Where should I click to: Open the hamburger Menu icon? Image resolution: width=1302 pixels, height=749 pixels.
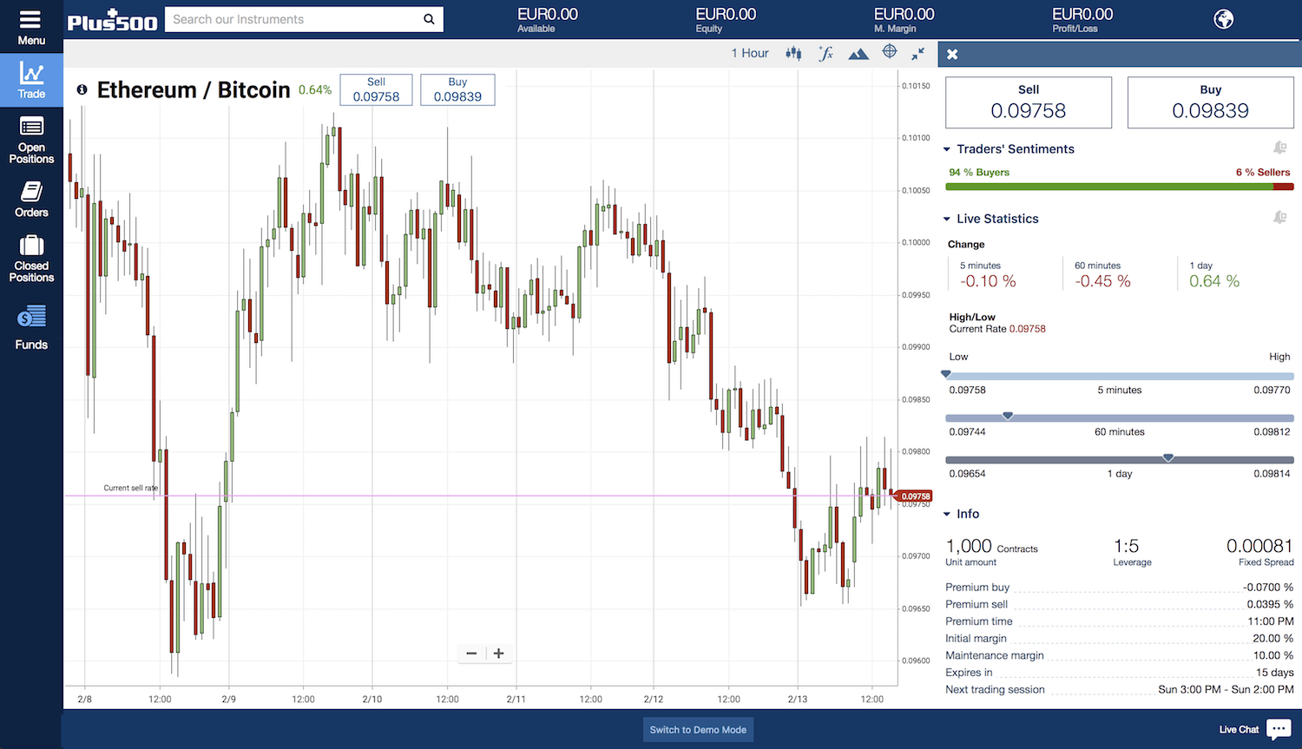click(x=30, y=19)
